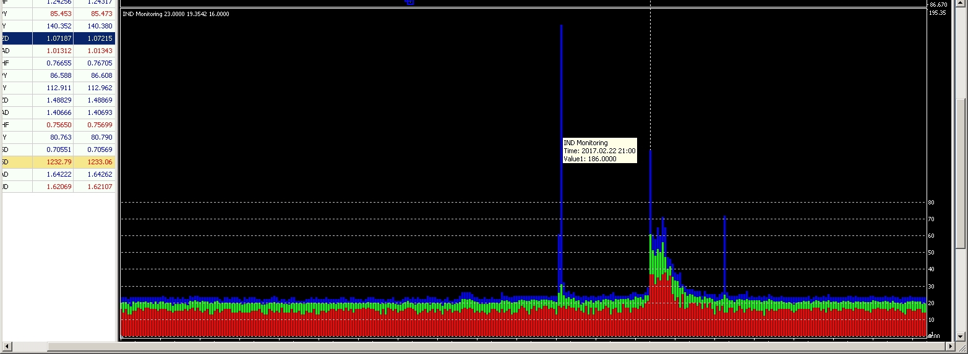This screenshot has width=968, height=354.
Task: Select the gold-highlighted 1232.79 bid price
Action: (x=53, y=162)
